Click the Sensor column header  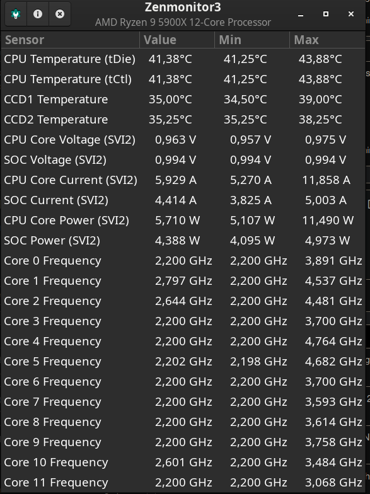point(71,40)
